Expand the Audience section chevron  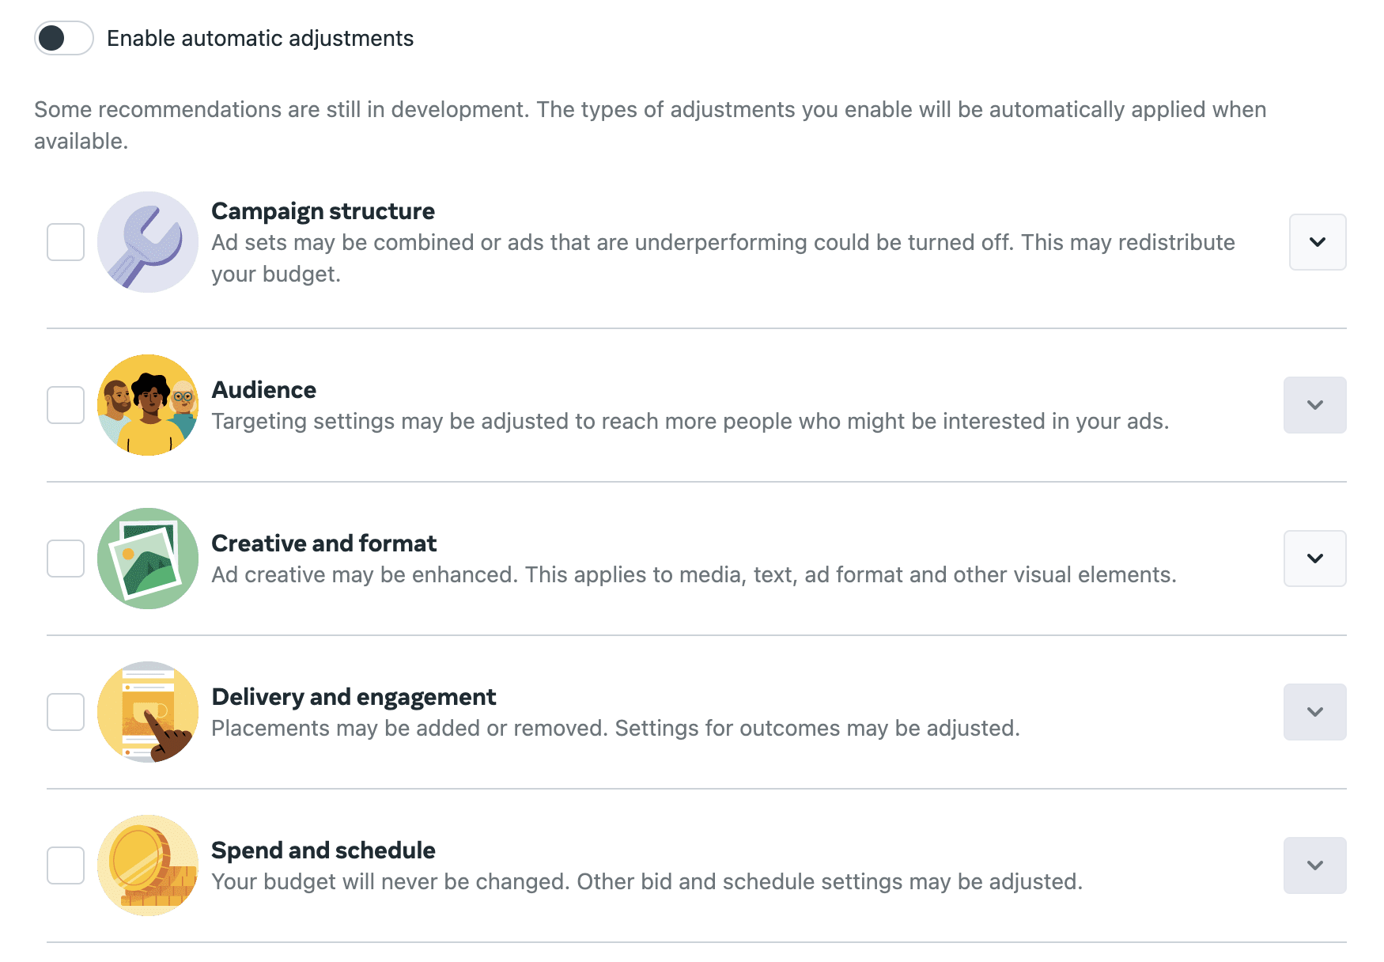pos(1315,405)
